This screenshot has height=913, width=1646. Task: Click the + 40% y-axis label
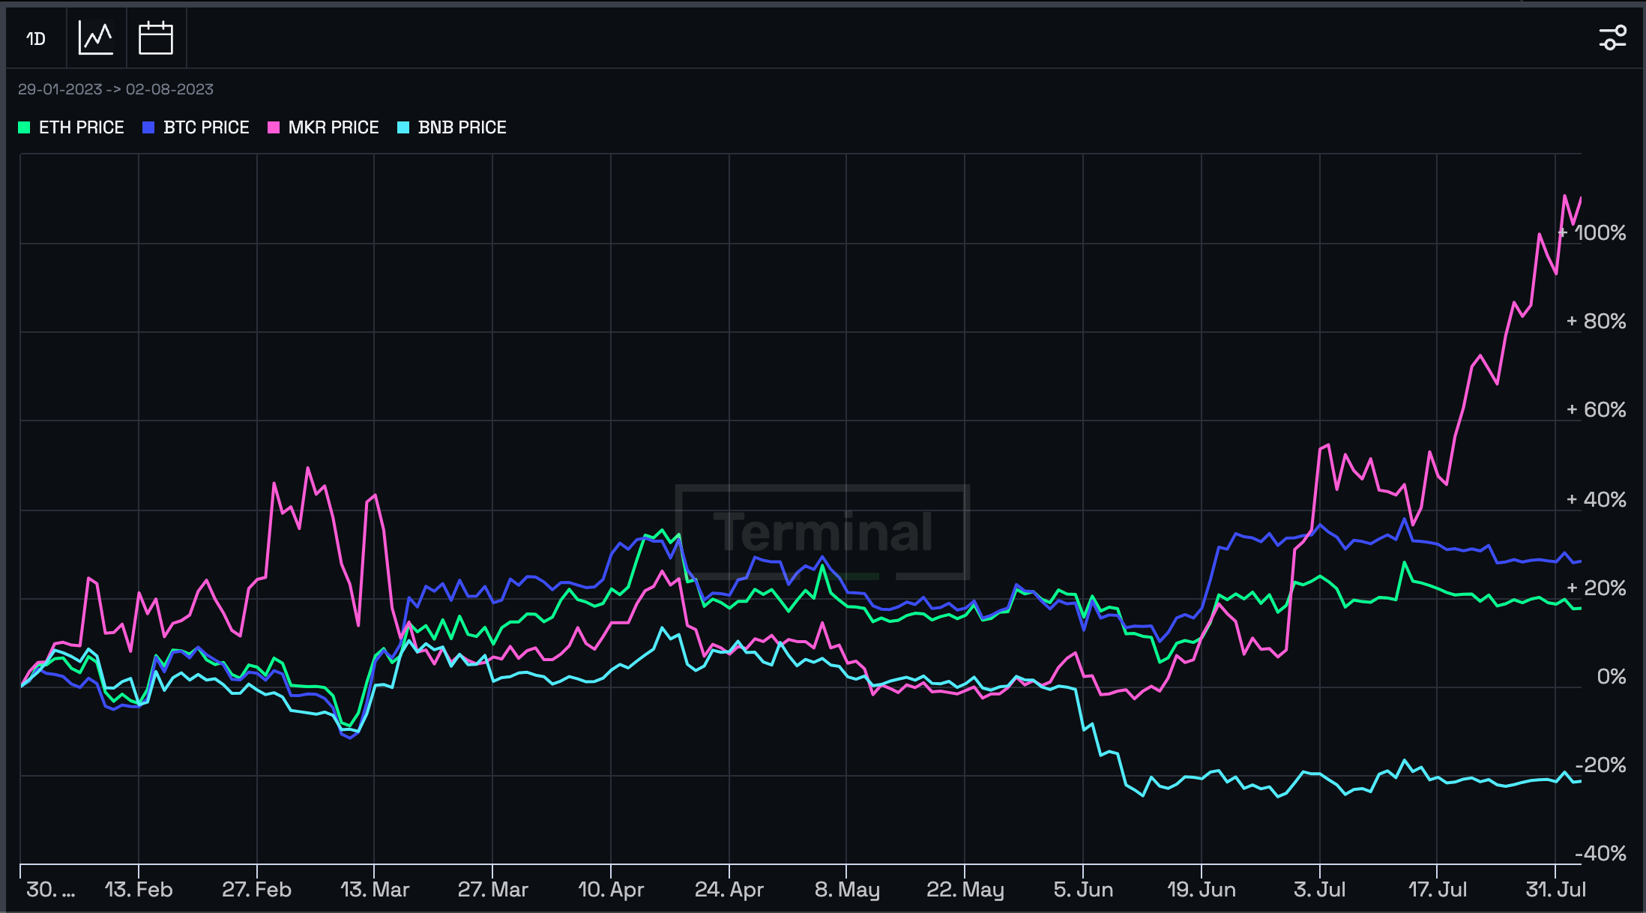[1597, 499]
